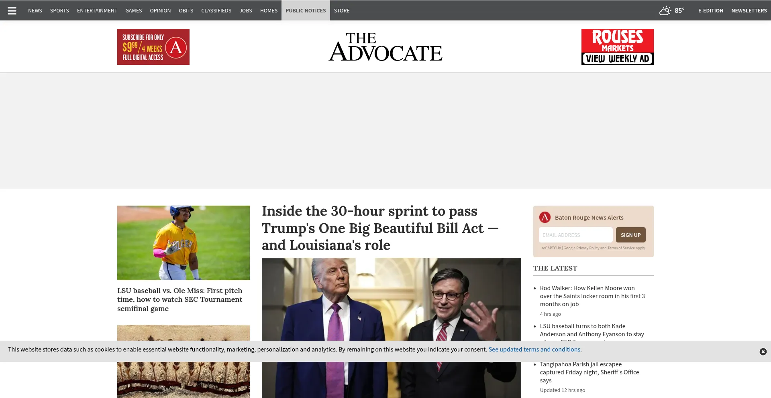
Task: Open the Trump and Mike Johnson photo
Action: pos(392,328)
